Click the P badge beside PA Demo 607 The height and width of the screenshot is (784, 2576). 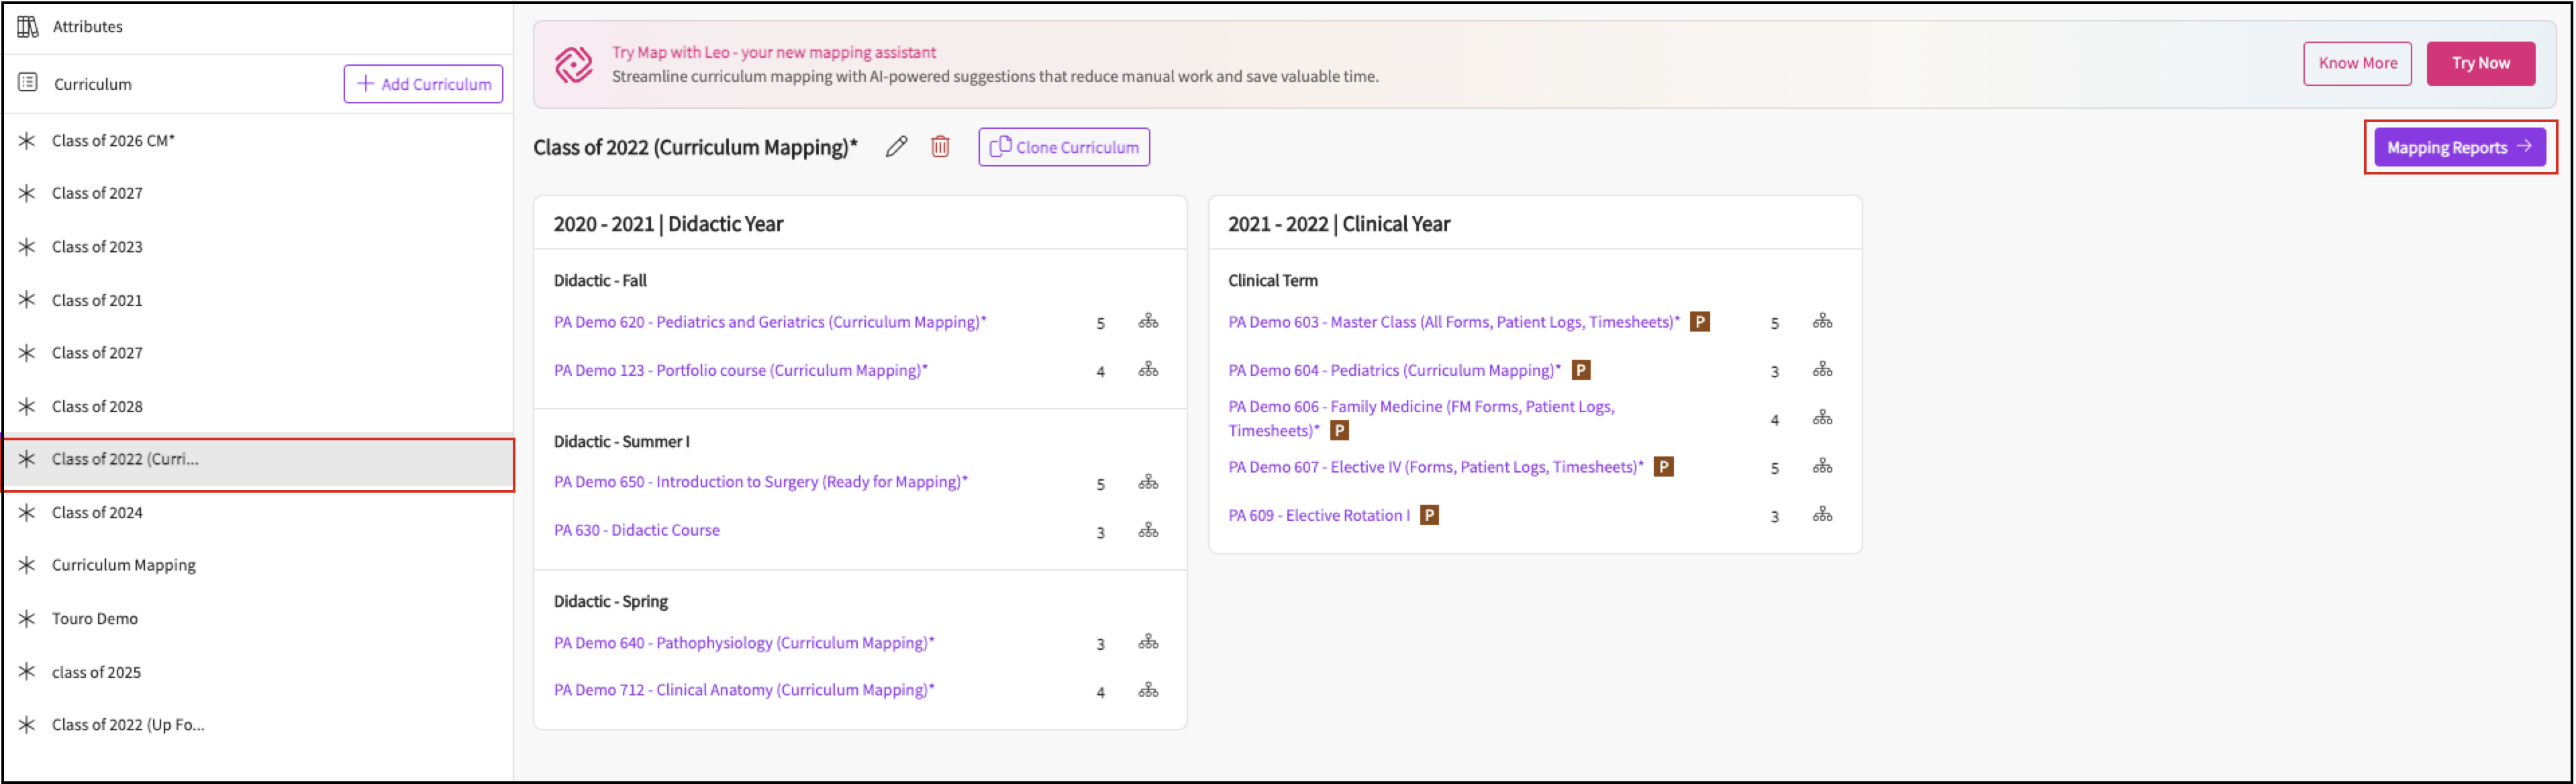pyautogui.click(x=1663, y=467)
